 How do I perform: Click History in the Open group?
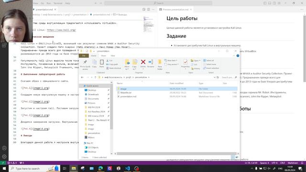pos(196,68)
